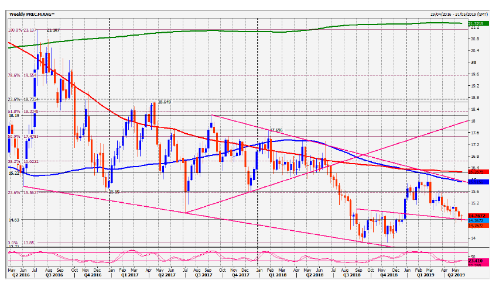Click the Q4 2017 quarter label
This screenshot has height=284, width=499.
pyautogui.click(x=241, y=275)
